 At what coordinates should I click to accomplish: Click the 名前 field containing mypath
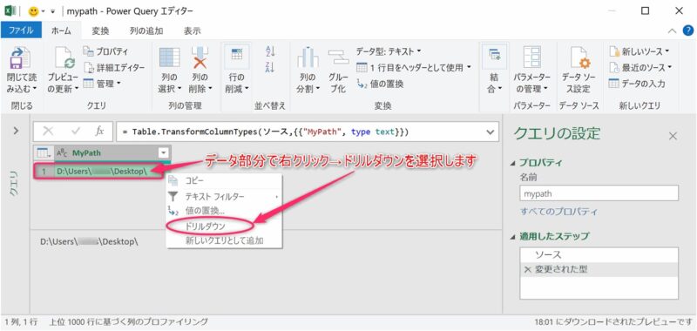(599, 193)
